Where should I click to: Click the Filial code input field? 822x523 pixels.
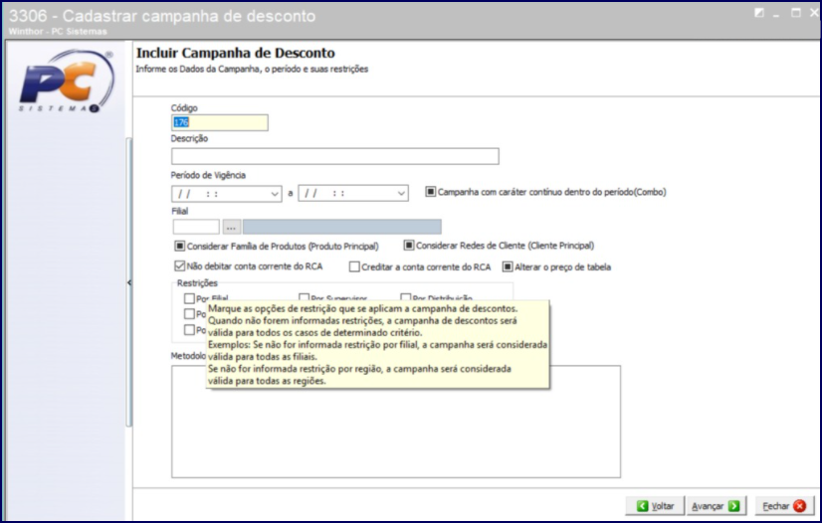[196, 227]
